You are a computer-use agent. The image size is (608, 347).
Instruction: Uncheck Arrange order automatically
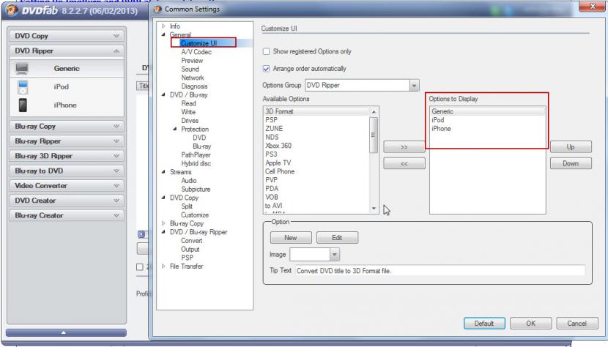coord(266,69)
